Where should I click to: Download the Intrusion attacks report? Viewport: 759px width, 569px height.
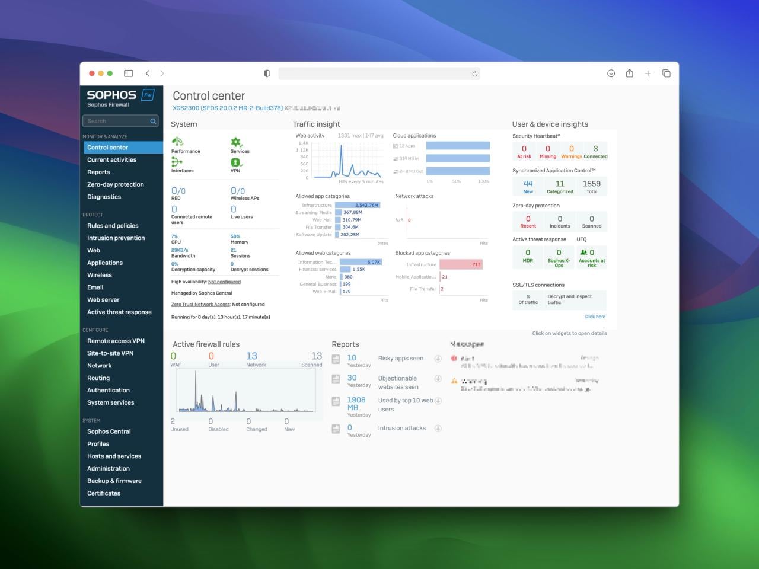tap(438, 428)
